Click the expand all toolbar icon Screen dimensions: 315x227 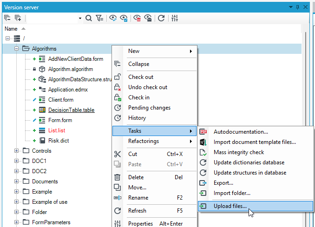coord(18,18)
